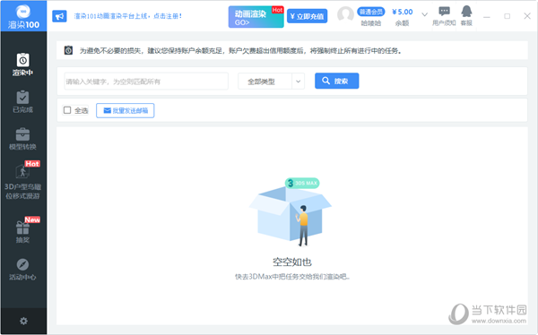The height and width of the screenshot is (335, 538).
Task: Click the 快去3DMax中把任务交给我们渲染吧 hint
Action: 292,277
